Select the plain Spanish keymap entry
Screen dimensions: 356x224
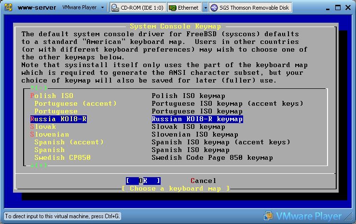(50, 150)
